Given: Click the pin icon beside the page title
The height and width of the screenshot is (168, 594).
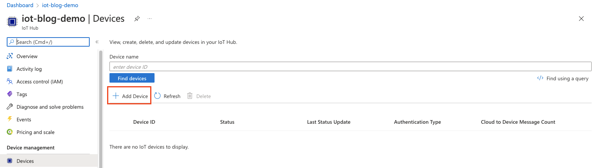Looking at the screenshot, I should pyautogui.click(x=137, y=19).
